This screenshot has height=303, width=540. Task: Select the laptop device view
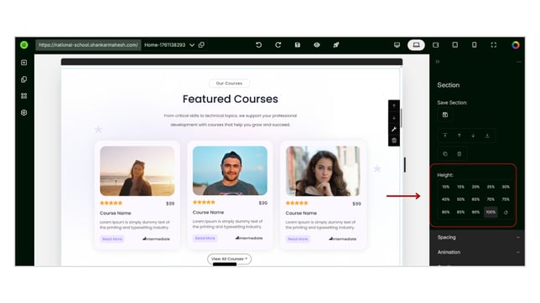[x=416, y=44]
